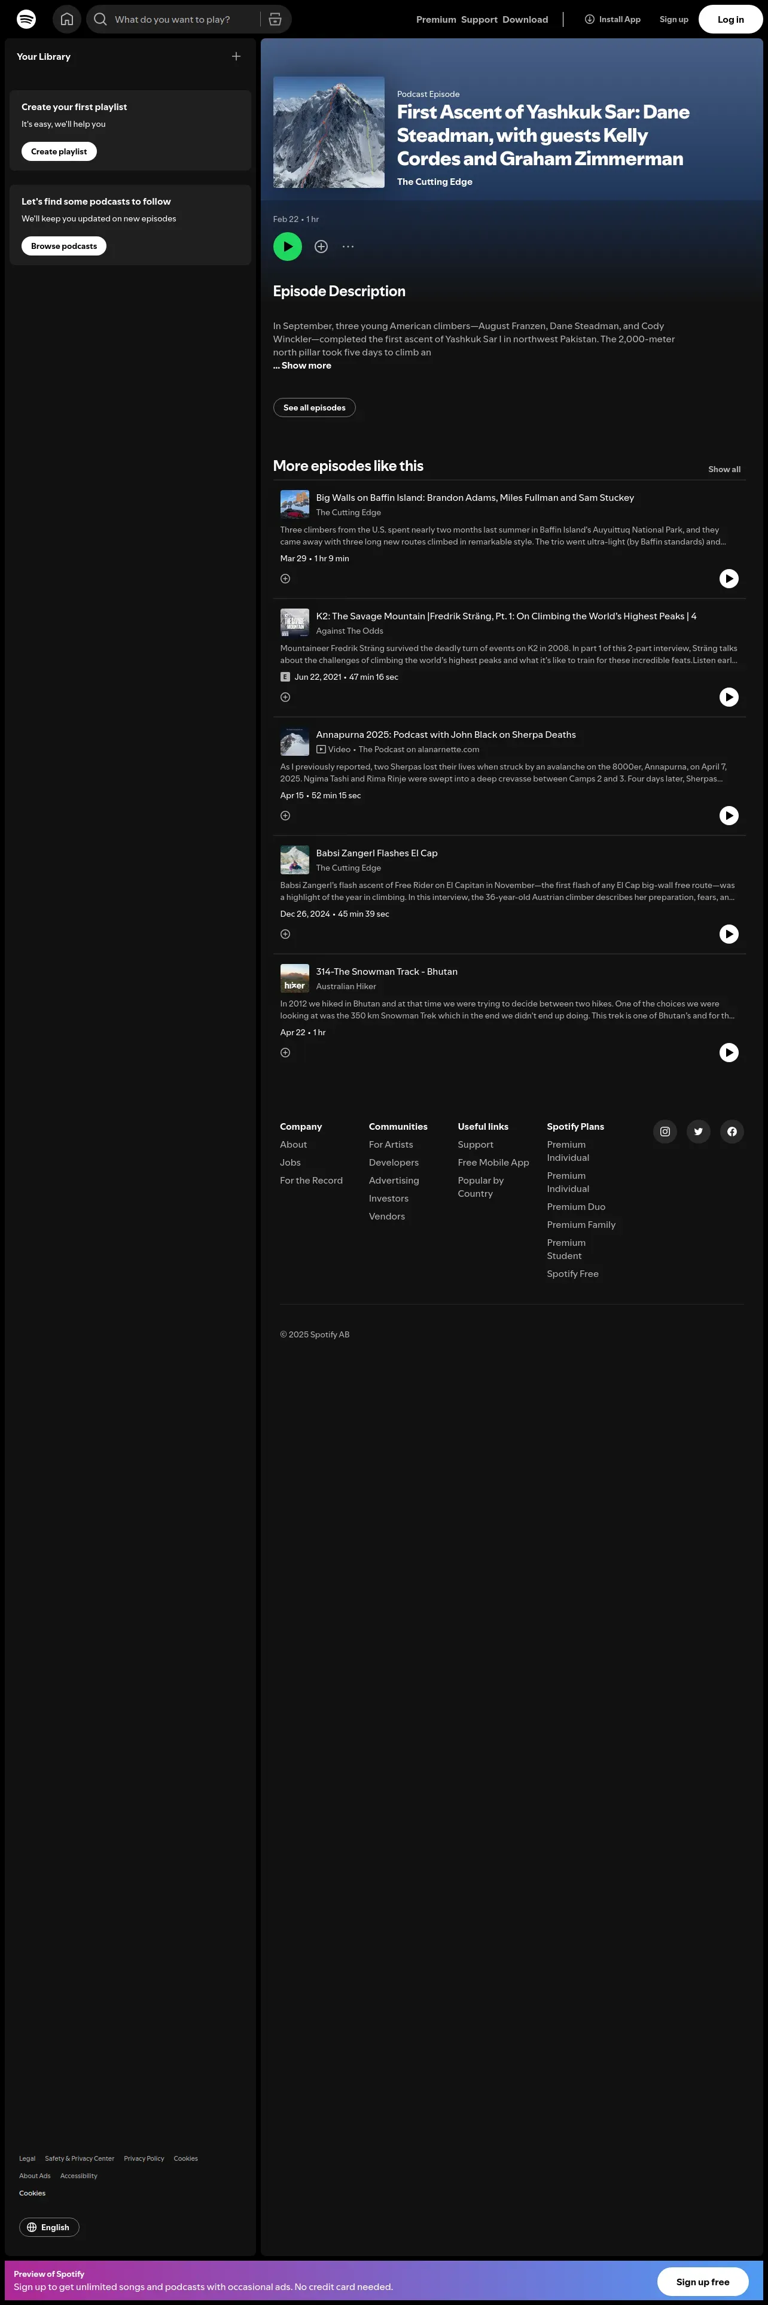Save the Annapurna 2025 episode

point(285,815)
